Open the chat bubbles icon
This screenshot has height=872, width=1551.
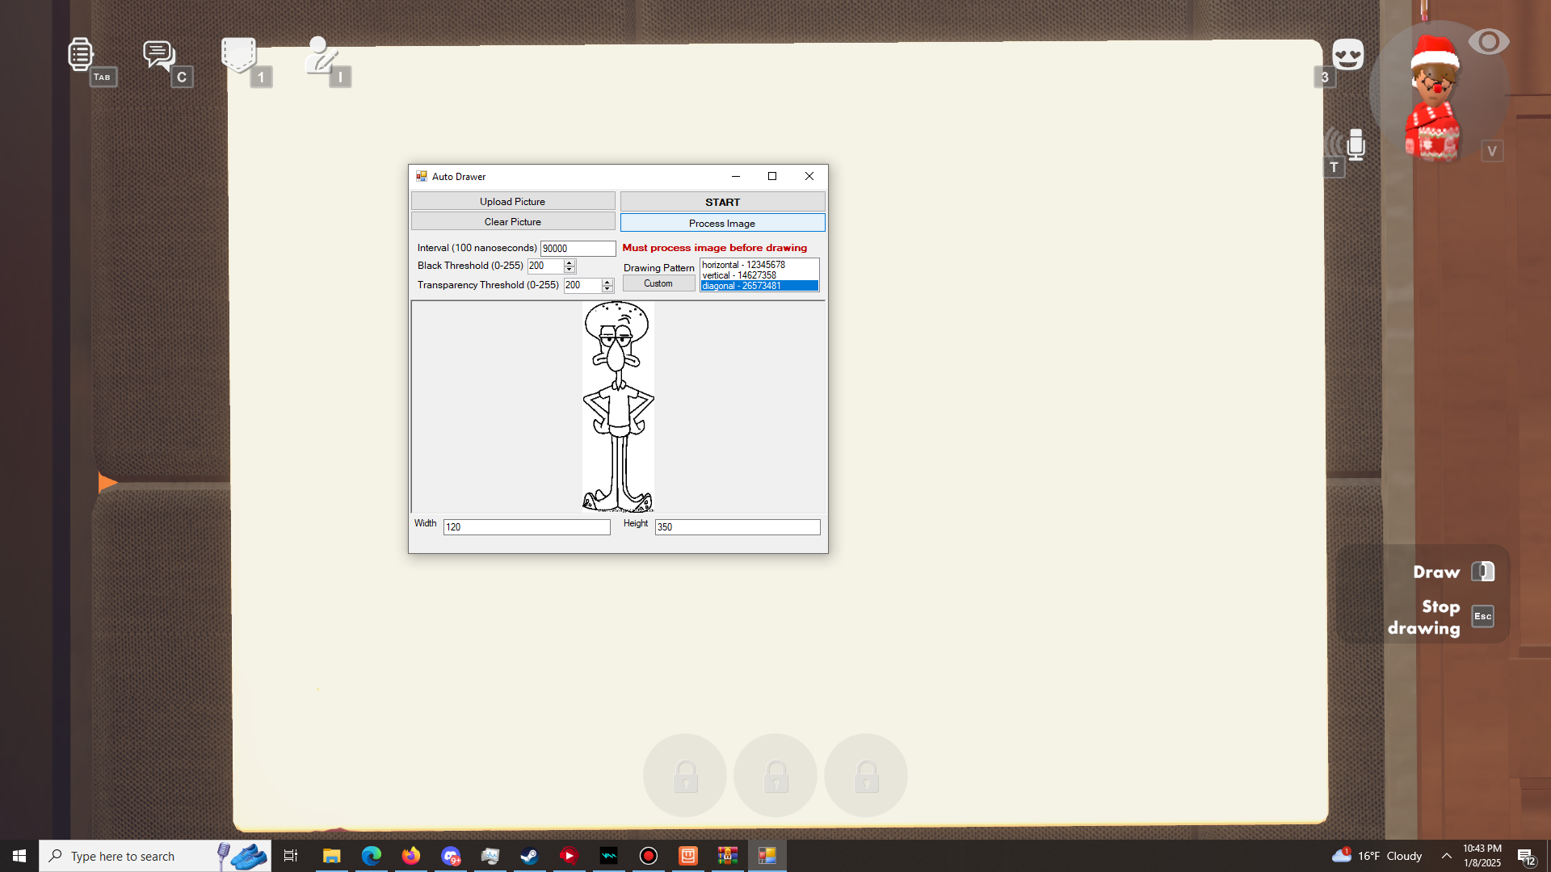point(158,55)
